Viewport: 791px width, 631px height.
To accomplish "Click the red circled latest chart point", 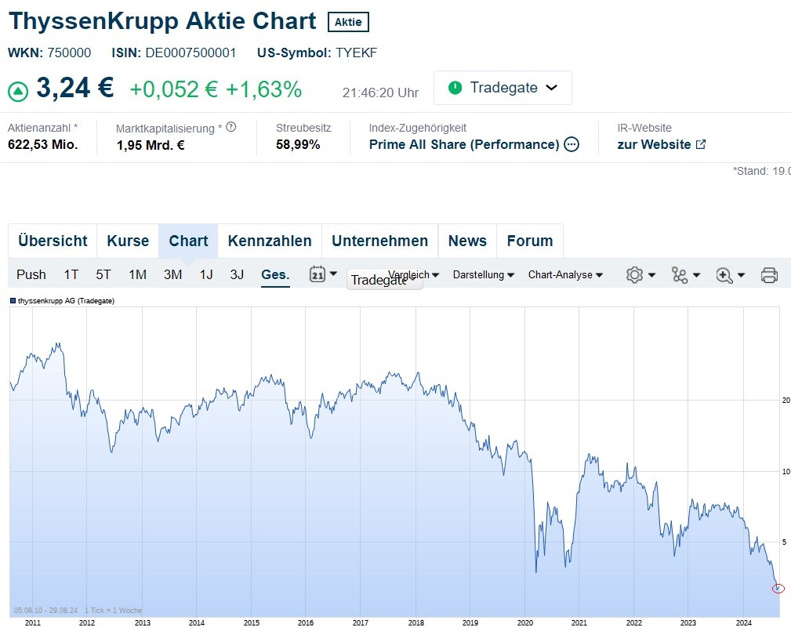I will pos(778,589).
